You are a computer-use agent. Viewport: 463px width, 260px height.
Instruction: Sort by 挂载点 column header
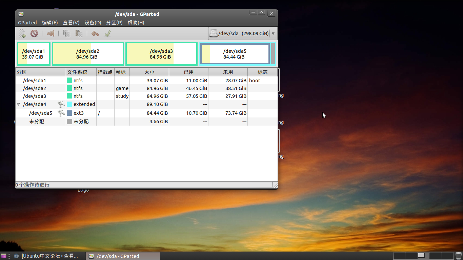click(105, 72)
